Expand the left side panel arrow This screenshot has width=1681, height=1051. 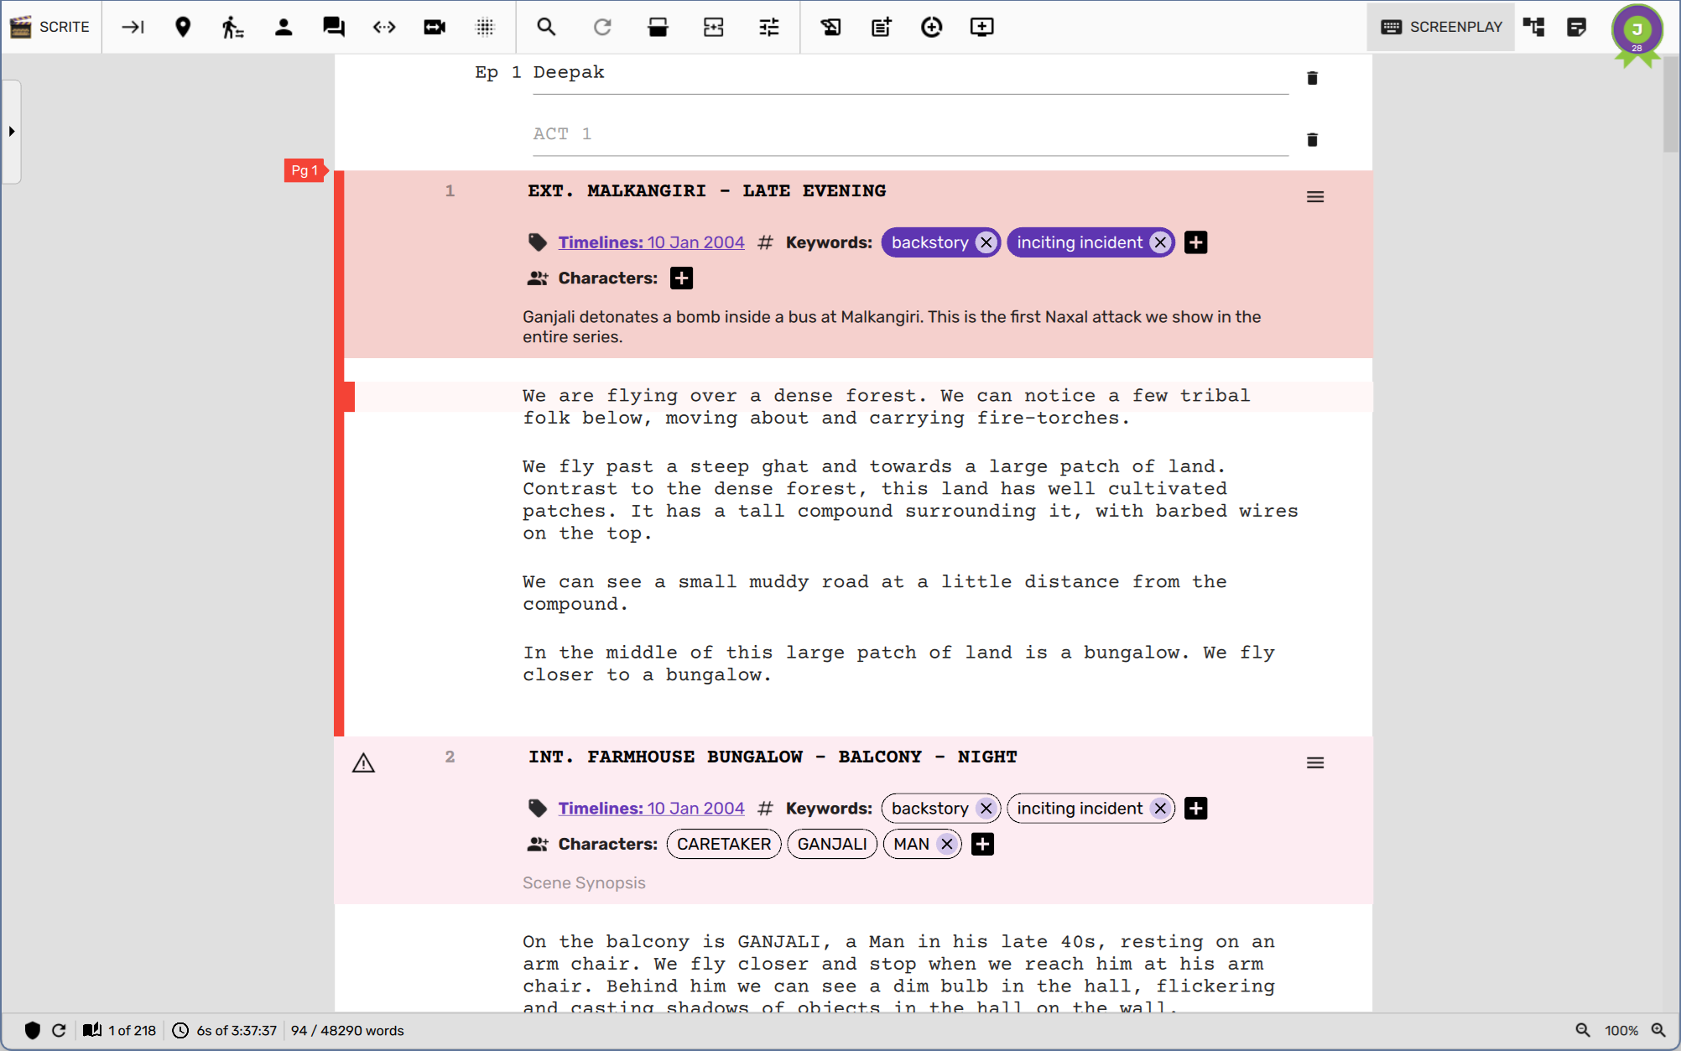point(12,132)
